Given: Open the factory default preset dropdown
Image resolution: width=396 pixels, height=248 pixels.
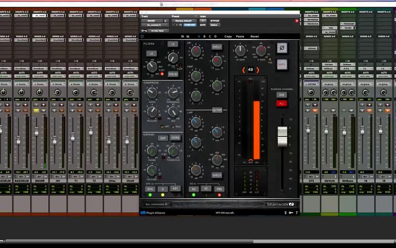Looking at the screenshot, I should tap(184, 21).
